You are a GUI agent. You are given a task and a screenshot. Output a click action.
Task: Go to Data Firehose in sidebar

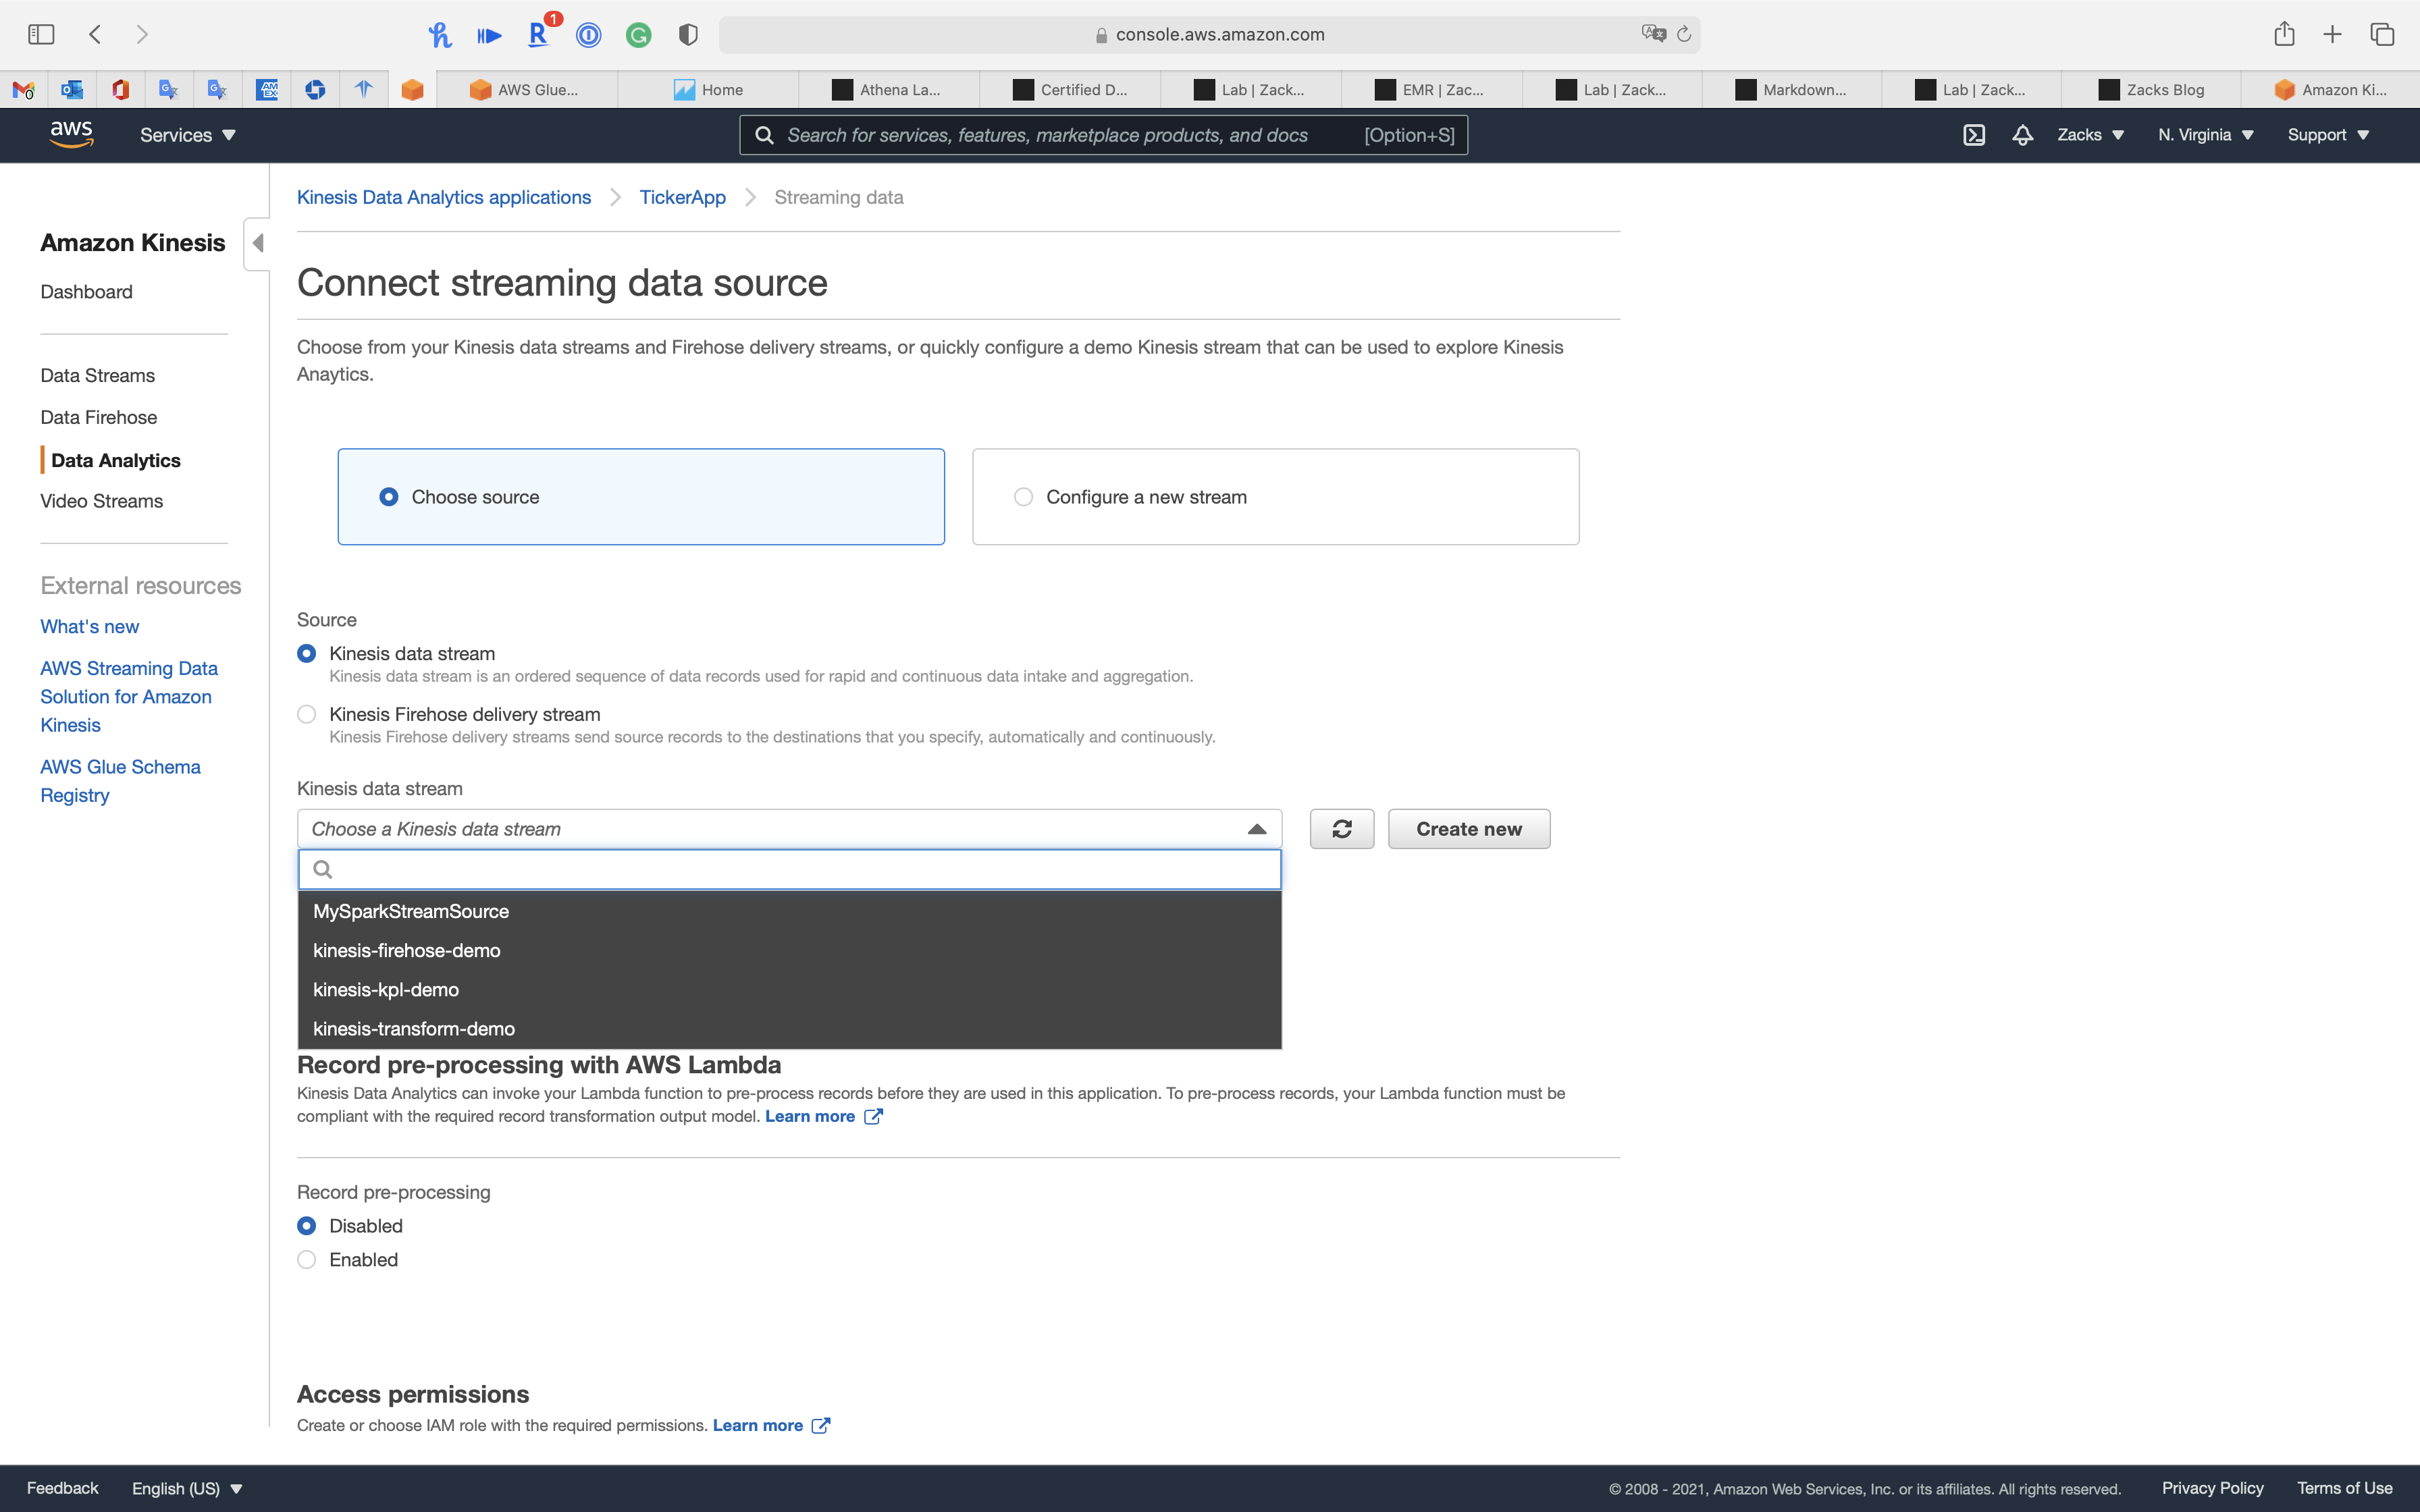(98, 417)
